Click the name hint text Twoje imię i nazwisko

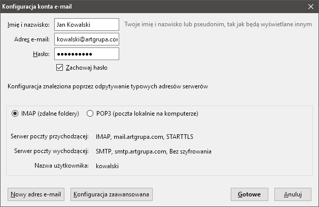[218, 24]
